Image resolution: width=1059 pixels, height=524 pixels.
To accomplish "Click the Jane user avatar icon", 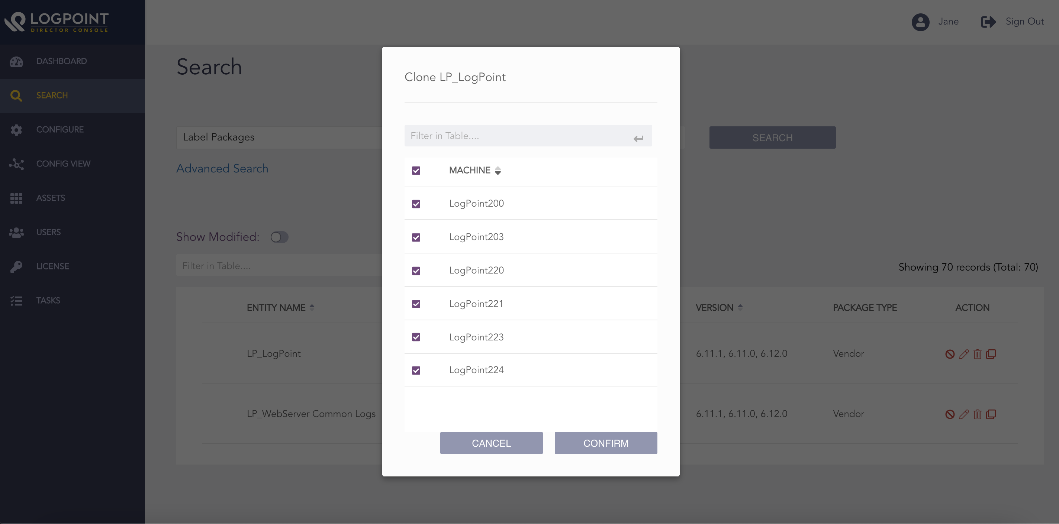I will 920,22.
